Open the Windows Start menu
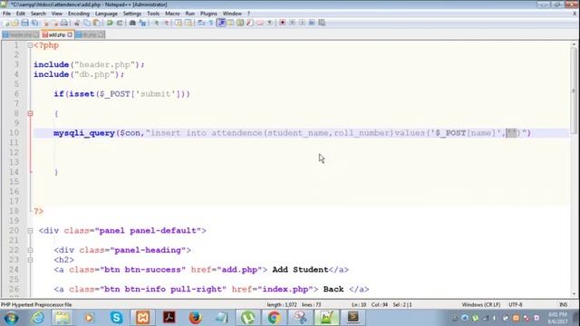Image resolution: width=580 pixels, height=326 pixels. [11, 318]
